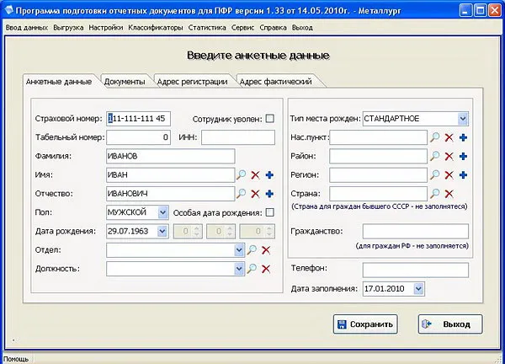Click the Выход button with door icon
This screenshot has width=505, height=364.
(x=450, y=324)
